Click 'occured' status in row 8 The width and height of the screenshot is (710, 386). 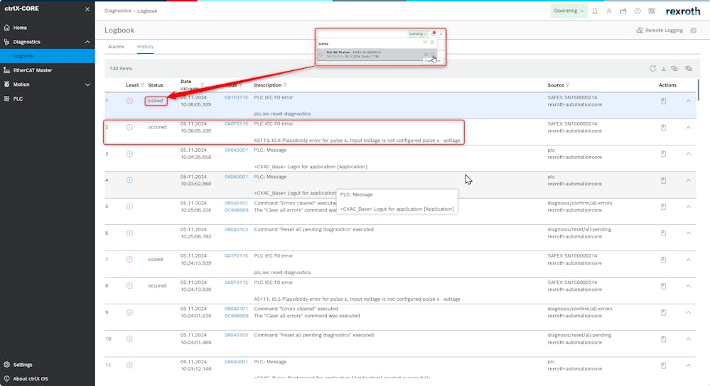(x=157, y=286)
